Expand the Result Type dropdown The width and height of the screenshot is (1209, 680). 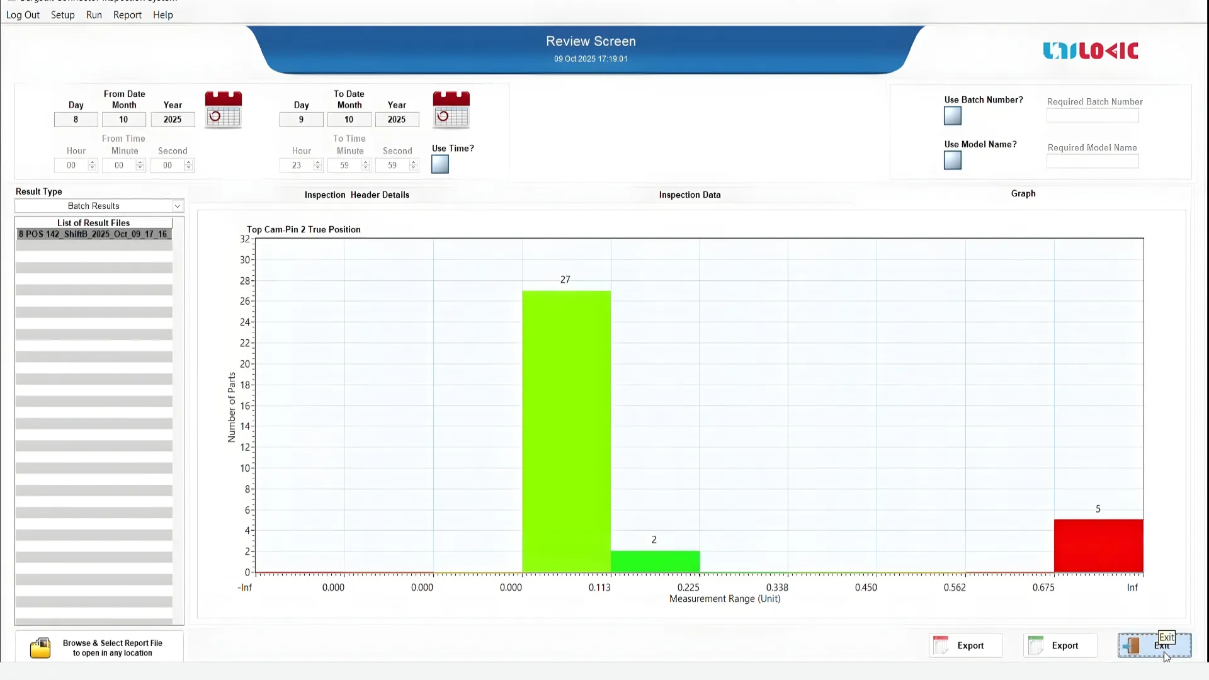coord(178,206)
